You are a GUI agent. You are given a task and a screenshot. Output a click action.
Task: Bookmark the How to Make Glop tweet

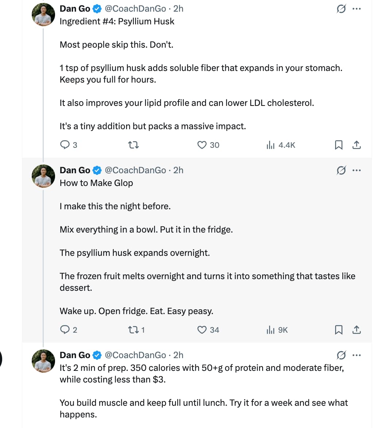(338, 330)
